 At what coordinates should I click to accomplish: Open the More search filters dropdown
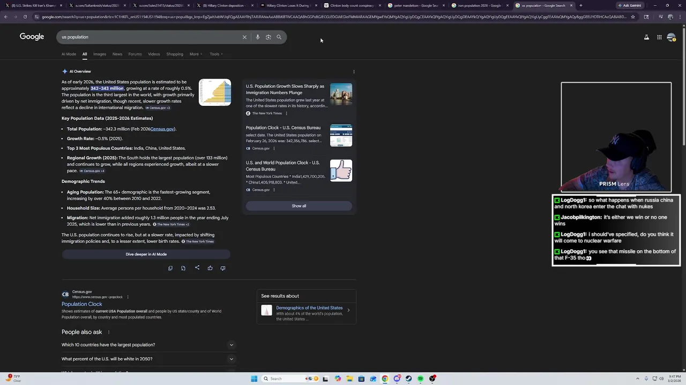(196, 54)
